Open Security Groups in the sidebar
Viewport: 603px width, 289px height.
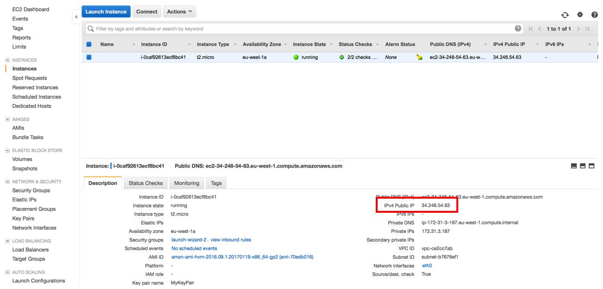coord(31,191)
